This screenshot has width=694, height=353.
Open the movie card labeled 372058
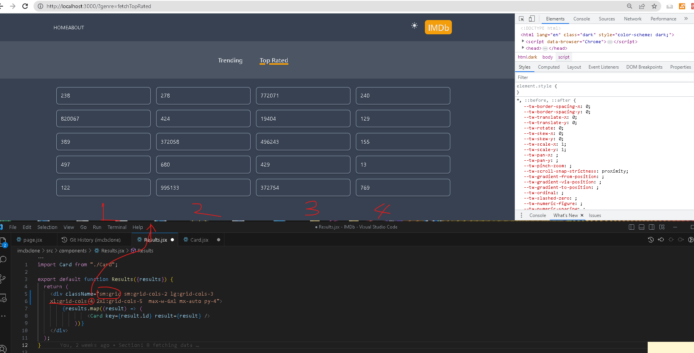203,142
